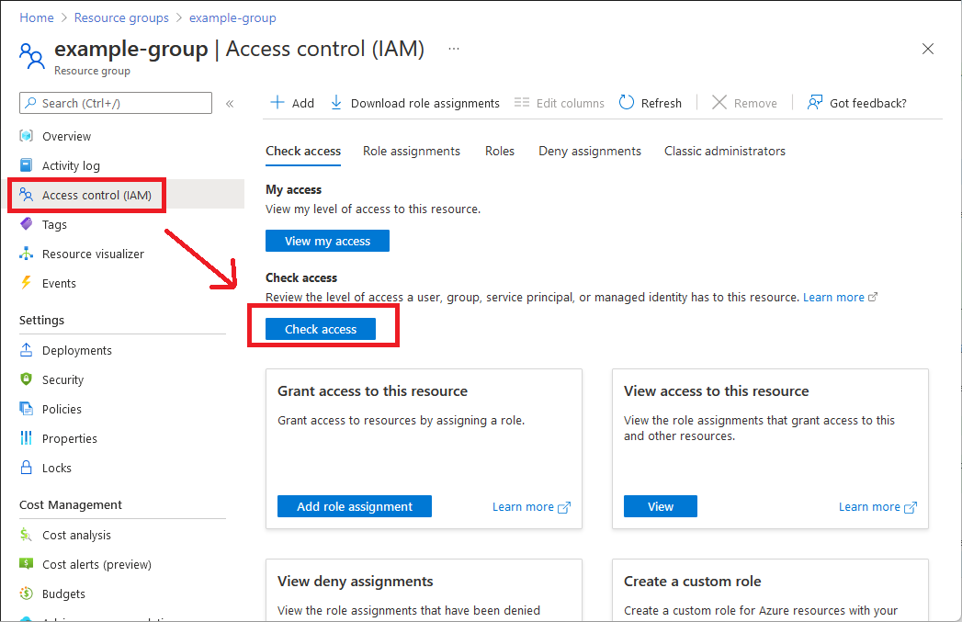The image size is (962, 622).
Task: Focus the Search (Ctrl+/) field
Action: click(x=116, y=103)
